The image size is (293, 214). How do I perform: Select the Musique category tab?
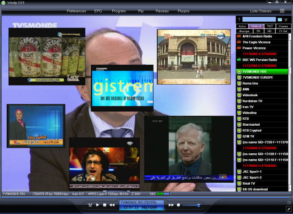tap(244, 31)
